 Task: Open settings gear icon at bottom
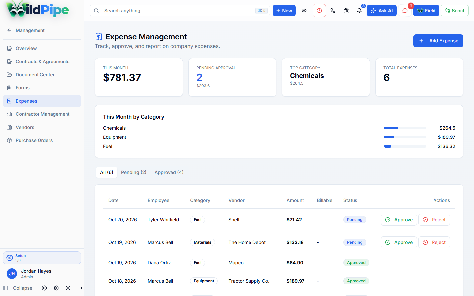56,288
